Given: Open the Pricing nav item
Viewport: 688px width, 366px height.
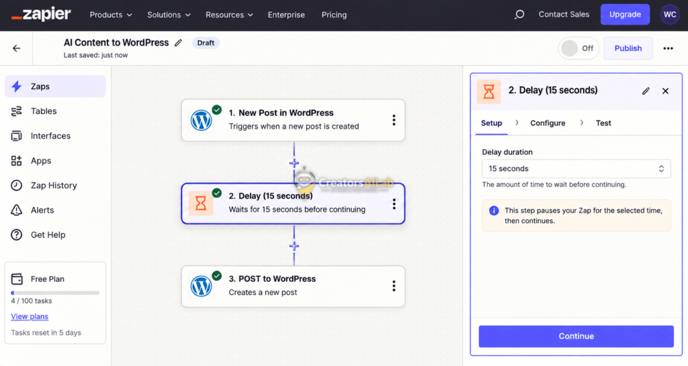Looking at the screenshot, I should pos(334,15).
